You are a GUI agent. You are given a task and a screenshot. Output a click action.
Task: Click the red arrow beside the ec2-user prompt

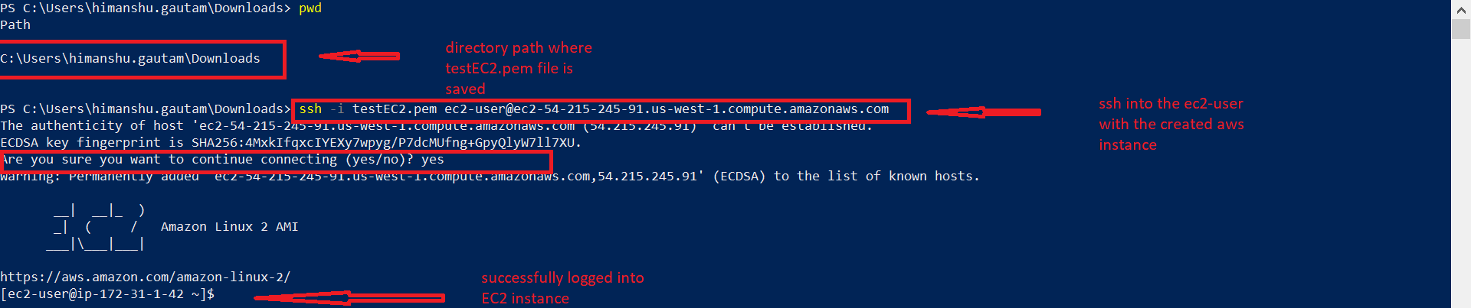[349, 297]
